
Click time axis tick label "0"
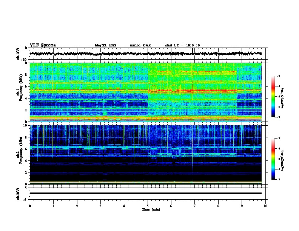tap(30, 206)
